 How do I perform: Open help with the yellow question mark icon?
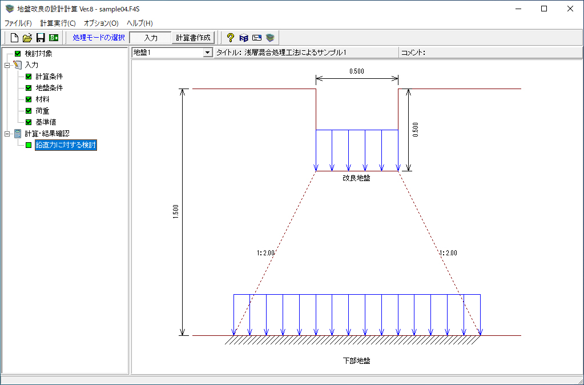pyautogui.click(x=231, y=38)
